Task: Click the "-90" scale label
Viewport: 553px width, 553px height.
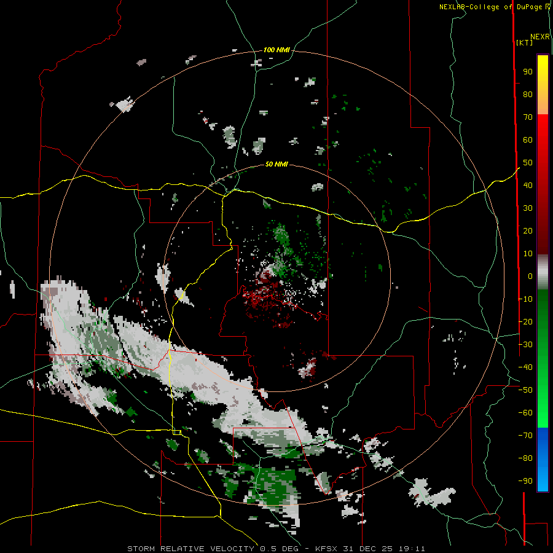Action: click(x=525, y=481)
